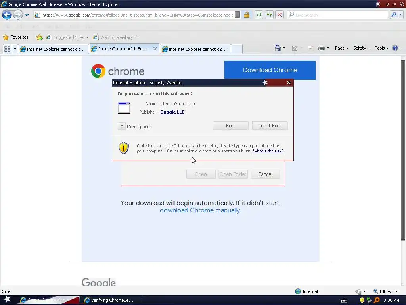
Task: Open the Tools menu
Action: coord(381,48)
